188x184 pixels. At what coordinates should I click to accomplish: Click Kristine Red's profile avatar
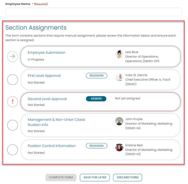[119, 147]
